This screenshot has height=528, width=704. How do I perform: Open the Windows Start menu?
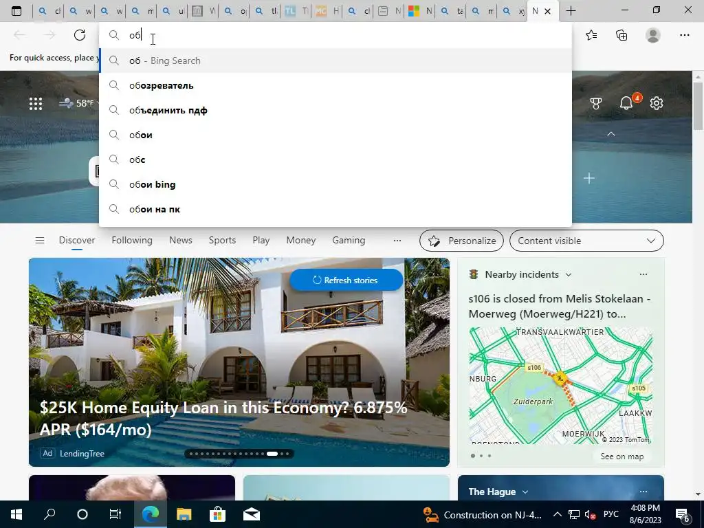pos(16,514)
